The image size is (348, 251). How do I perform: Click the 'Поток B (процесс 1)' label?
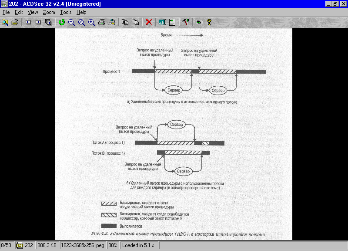point(108,153)
